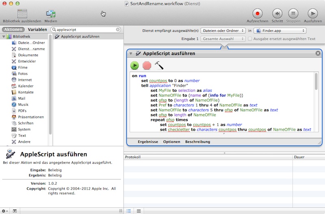This screenshot has height=214, width=325.
Task: Collapse the AppleScript ausführen action panel
Action: pos(130,54)
